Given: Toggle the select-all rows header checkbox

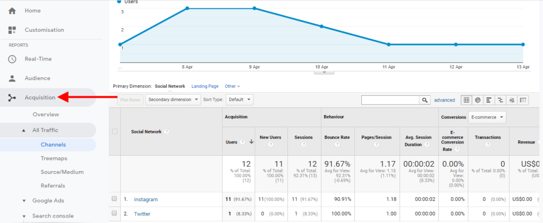Looking at the screenshot, I should click(x=115, y=131).
